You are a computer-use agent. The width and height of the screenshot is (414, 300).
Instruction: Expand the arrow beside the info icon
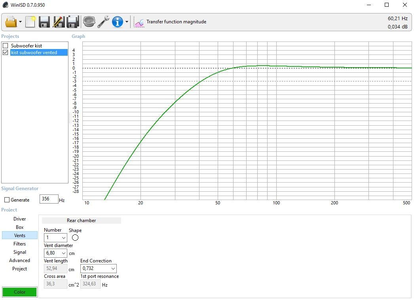click(127, 22)
